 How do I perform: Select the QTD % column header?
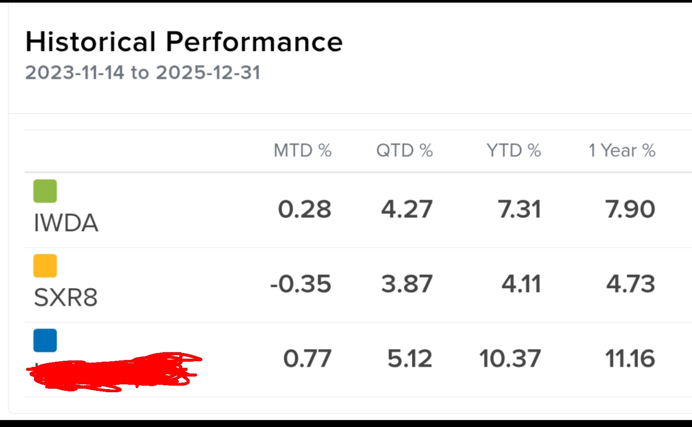tap(404, 151)
